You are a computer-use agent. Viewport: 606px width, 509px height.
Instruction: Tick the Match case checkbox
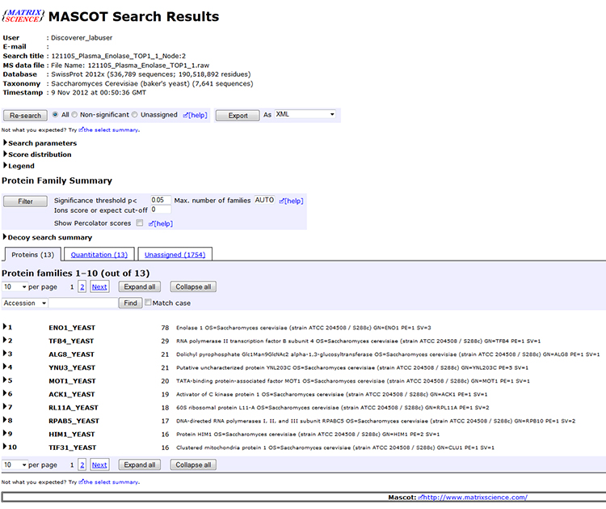point(148,303)
